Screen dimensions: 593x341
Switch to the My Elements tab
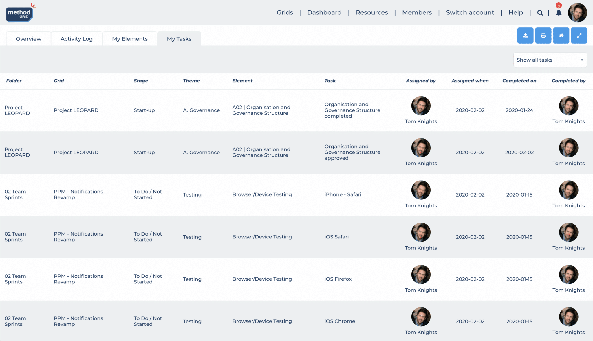(130, 39)
